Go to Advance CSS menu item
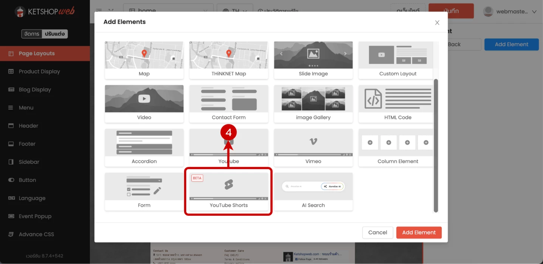The height and width of the screenshot is (264, 543). coord(36,234)
